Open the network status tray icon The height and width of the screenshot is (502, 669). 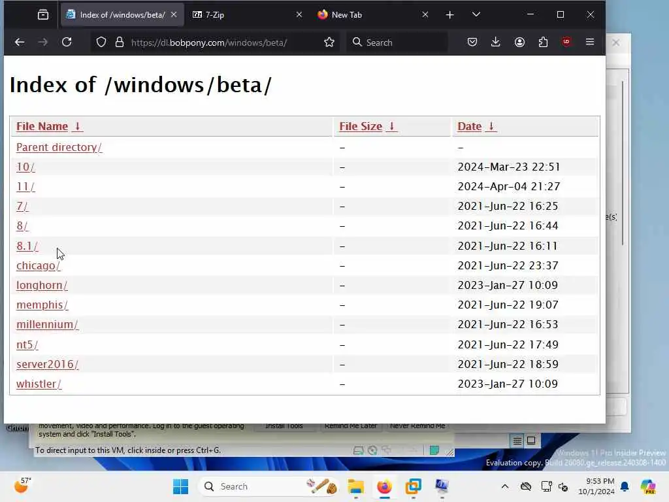click(546, 486)
